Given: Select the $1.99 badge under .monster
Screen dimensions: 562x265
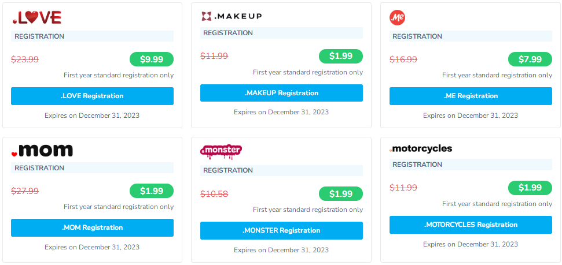Looking at the screenshot, I should (x=341, y=193).
